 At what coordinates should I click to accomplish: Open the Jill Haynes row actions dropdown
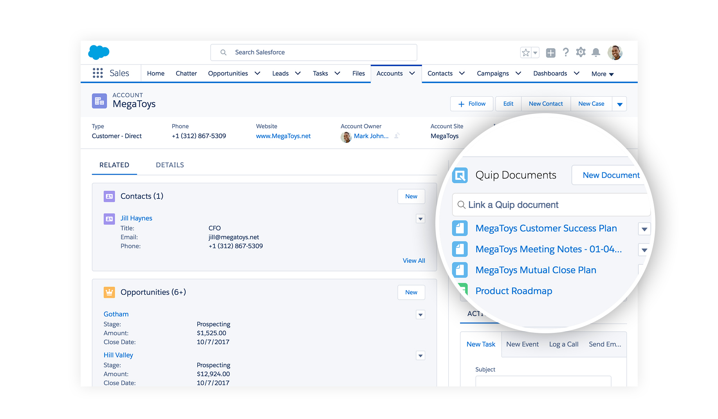pyautogui.click(x=420, y=219)
